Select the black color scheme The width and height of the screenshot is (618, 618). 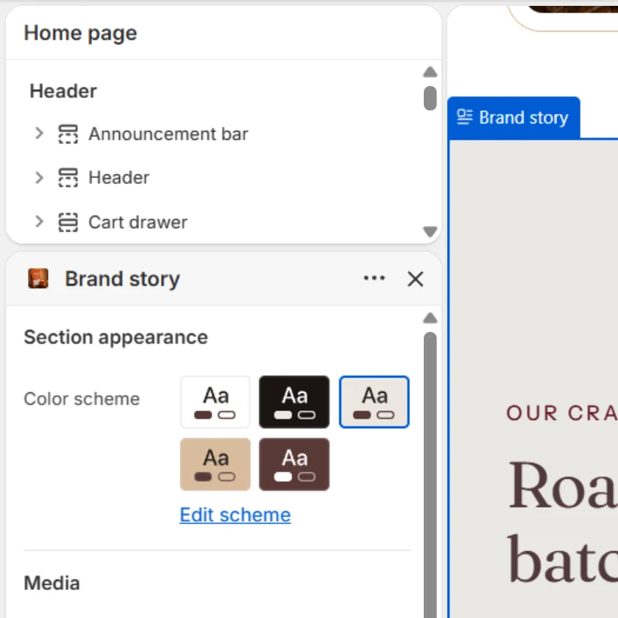click(x=294, y=402)
